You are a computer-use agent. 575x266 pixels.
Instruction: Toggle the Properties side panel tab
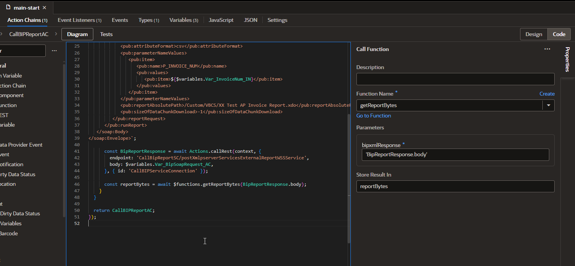[x=567, y=59]
